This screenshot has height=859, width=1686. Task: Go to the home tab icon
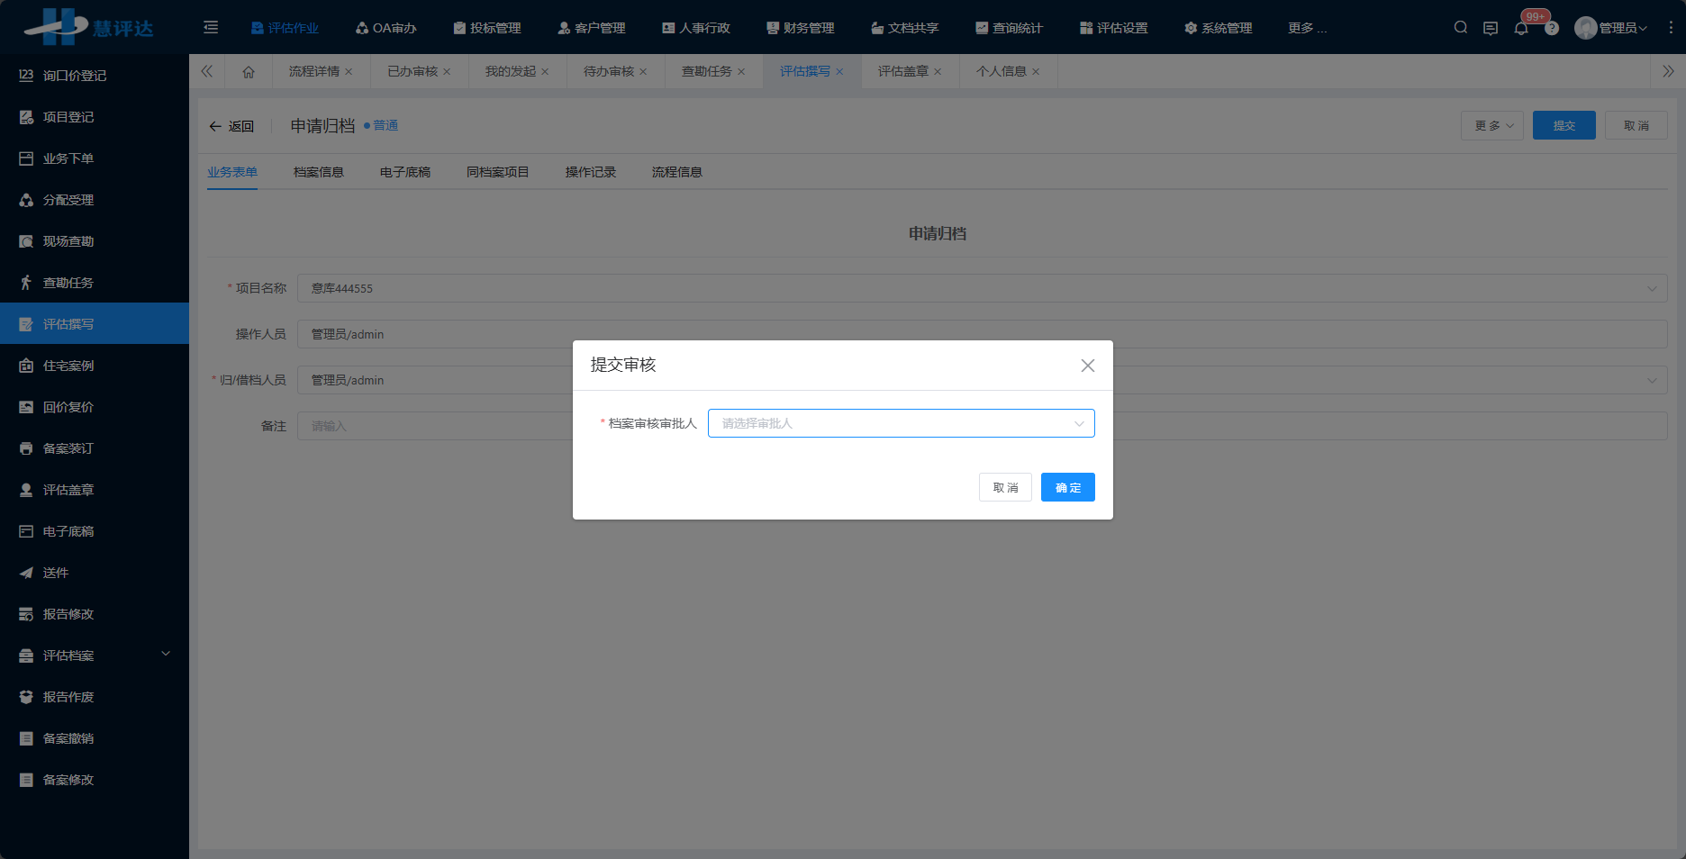point(249,72)
